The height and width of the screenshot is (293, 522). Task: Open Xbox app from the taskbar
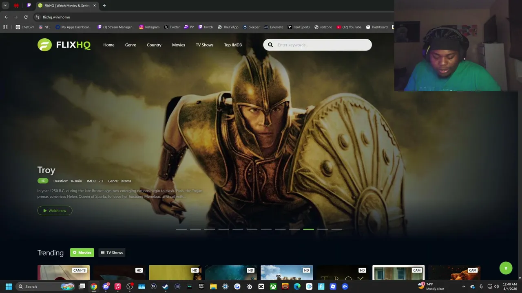click(x=273, y=286)
